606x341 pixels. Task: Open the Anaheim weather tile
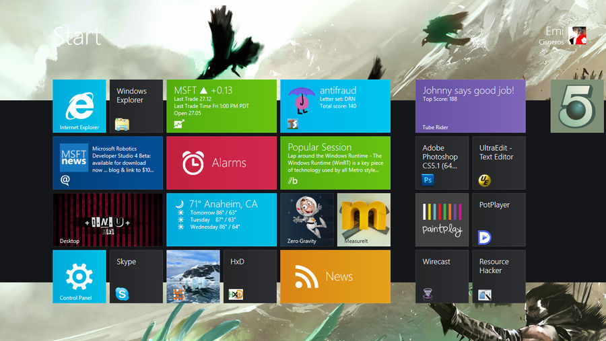(x=222, y=220)
